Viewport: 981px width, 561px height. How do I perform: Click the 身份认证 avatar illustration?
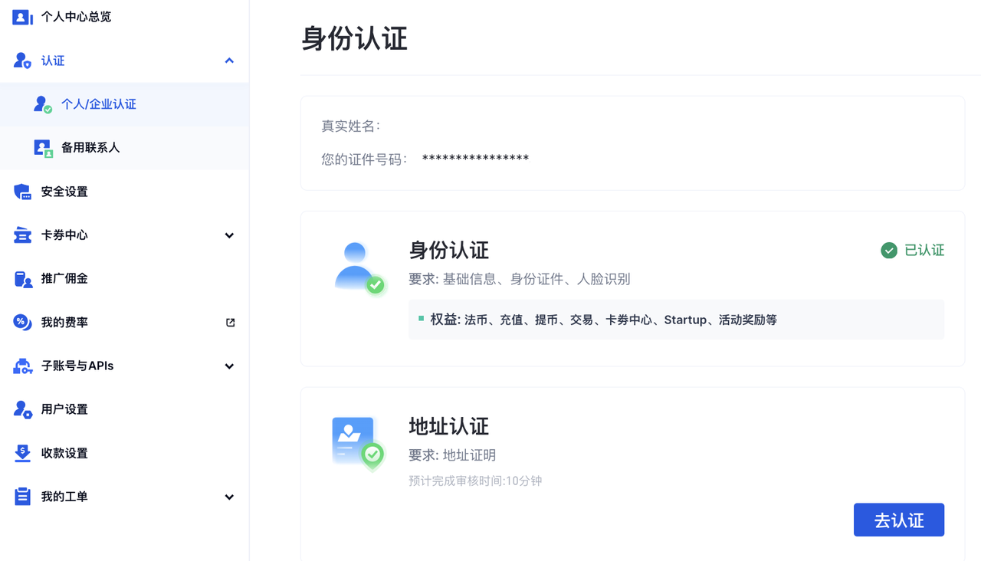point(359,268)
